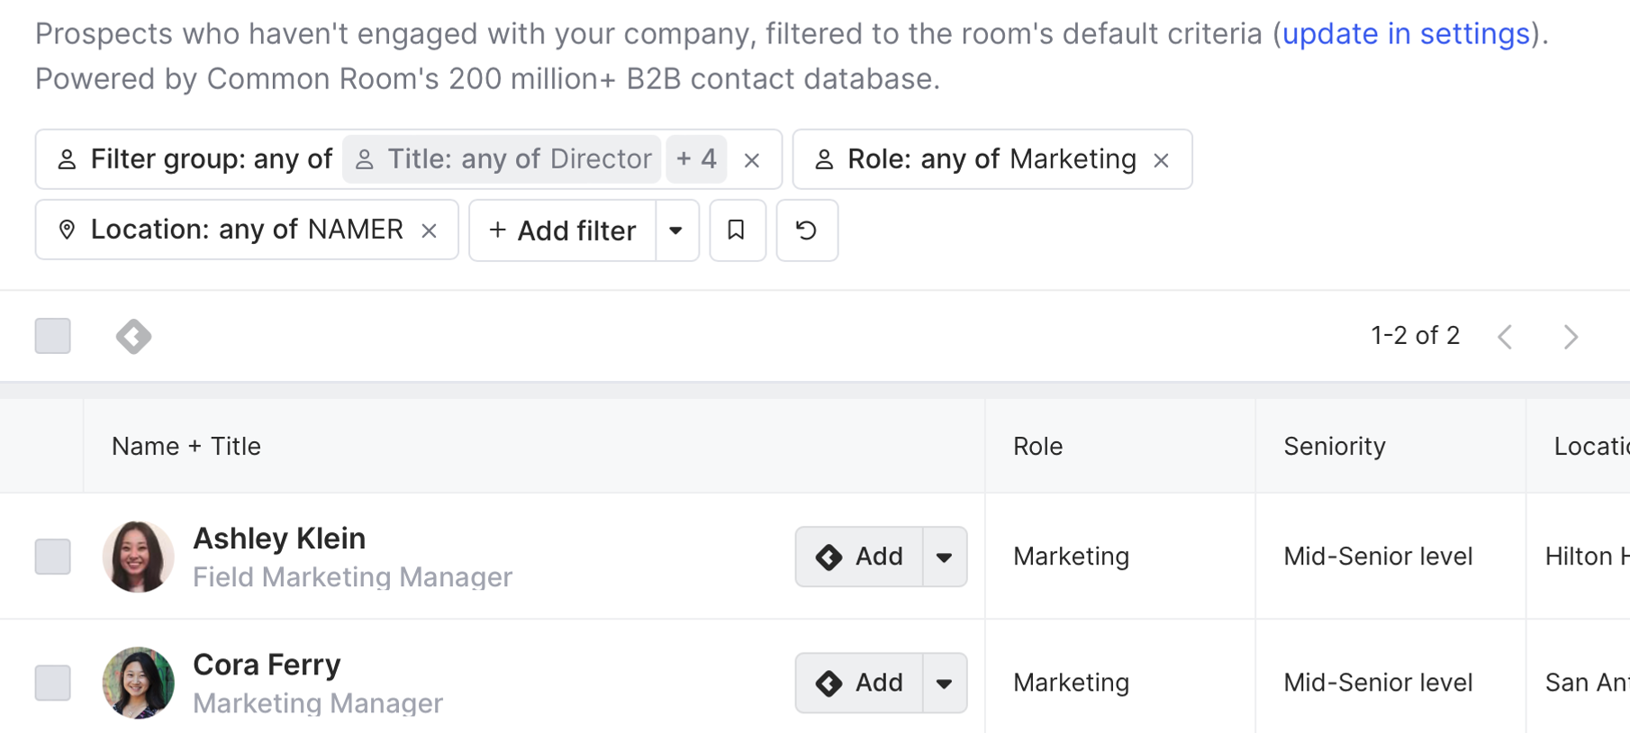The height and width of the screenshot is (733, 1630).
Task: Check the box for Ashley Klein
Action: pos(53,557)
